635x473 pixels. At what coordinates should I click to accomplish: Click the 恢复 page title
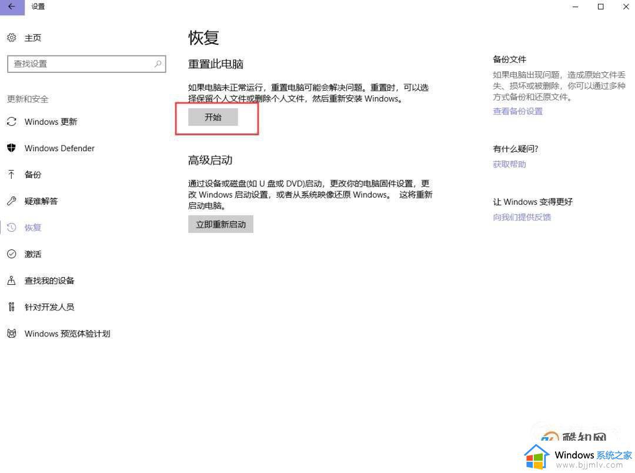[x=203, y=38]
